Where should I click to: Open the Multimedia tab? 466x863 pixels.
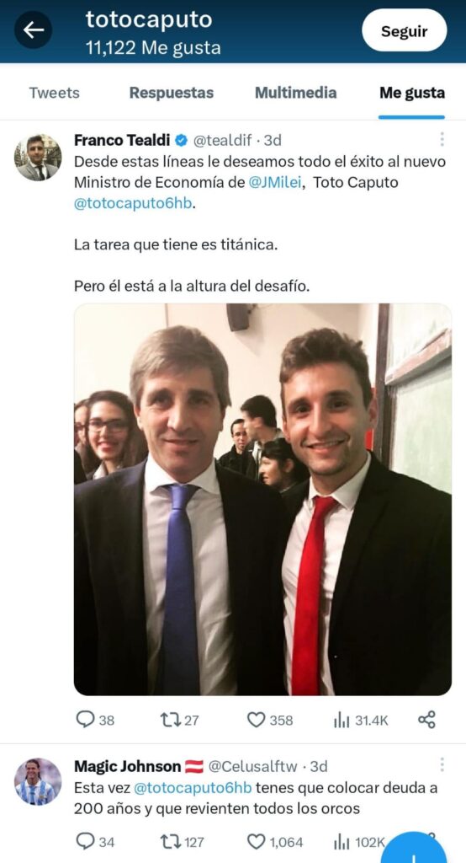[295, 93]
